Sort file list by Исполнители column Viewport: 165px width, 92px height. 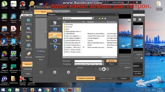(112, 22)
